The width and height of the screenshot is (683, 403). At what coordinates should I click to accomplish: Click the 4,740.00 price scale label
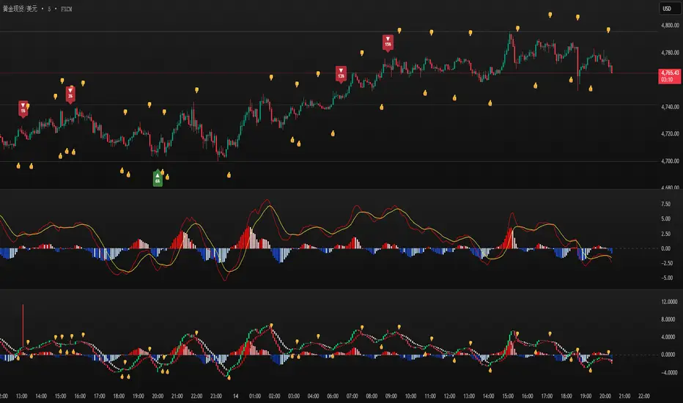pyautogui.click(x=670, y=107)
